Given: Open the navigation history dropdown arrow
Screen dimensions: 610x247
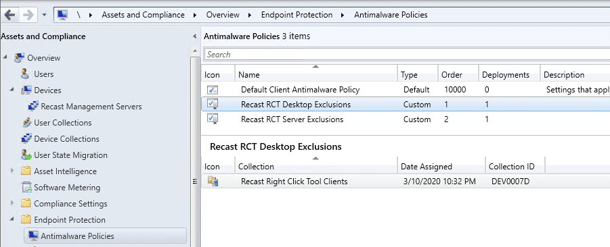Looking at the screenshot, I should point(44,16).
